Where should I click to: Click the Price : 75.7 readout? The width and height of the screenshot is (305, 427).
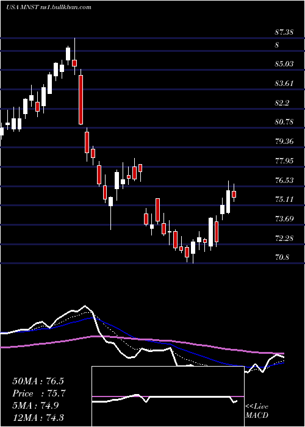(39, 393)
